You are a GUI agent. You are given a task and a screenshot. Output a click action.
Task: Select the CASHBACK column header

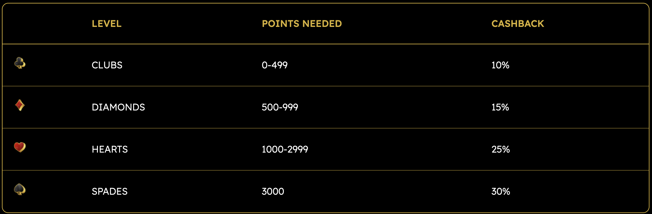coord(518,24)
